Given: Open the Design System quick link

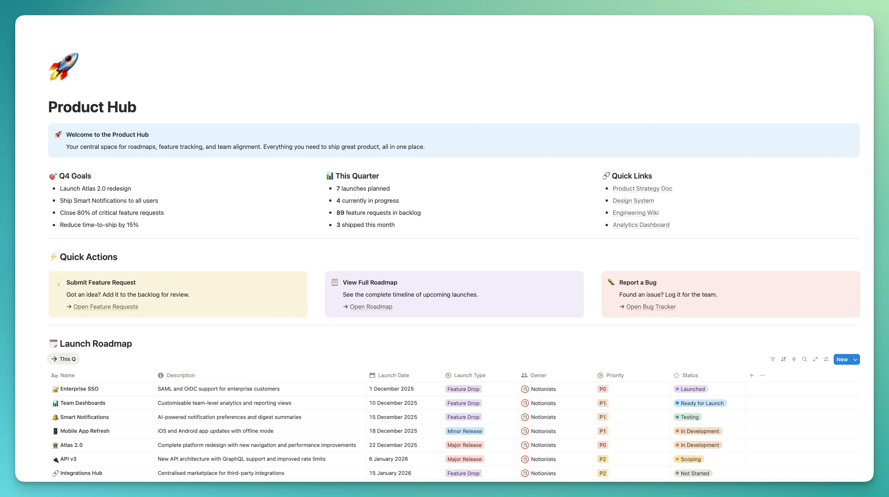Looking at the screenshot, I should pos(633,201).
